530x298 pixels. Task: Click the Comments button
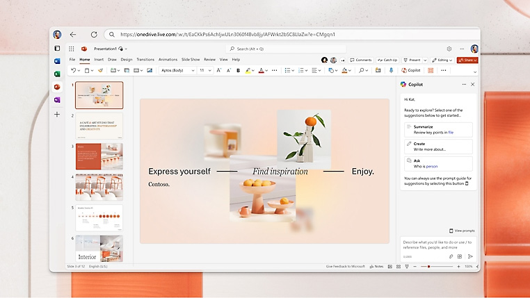(x=361, y=60)
